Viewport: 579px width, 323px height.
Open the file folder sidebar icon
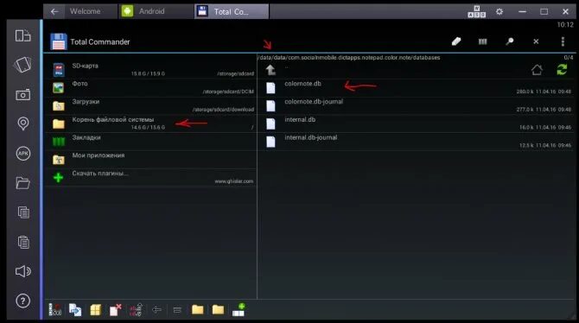(x=22, y=183)
